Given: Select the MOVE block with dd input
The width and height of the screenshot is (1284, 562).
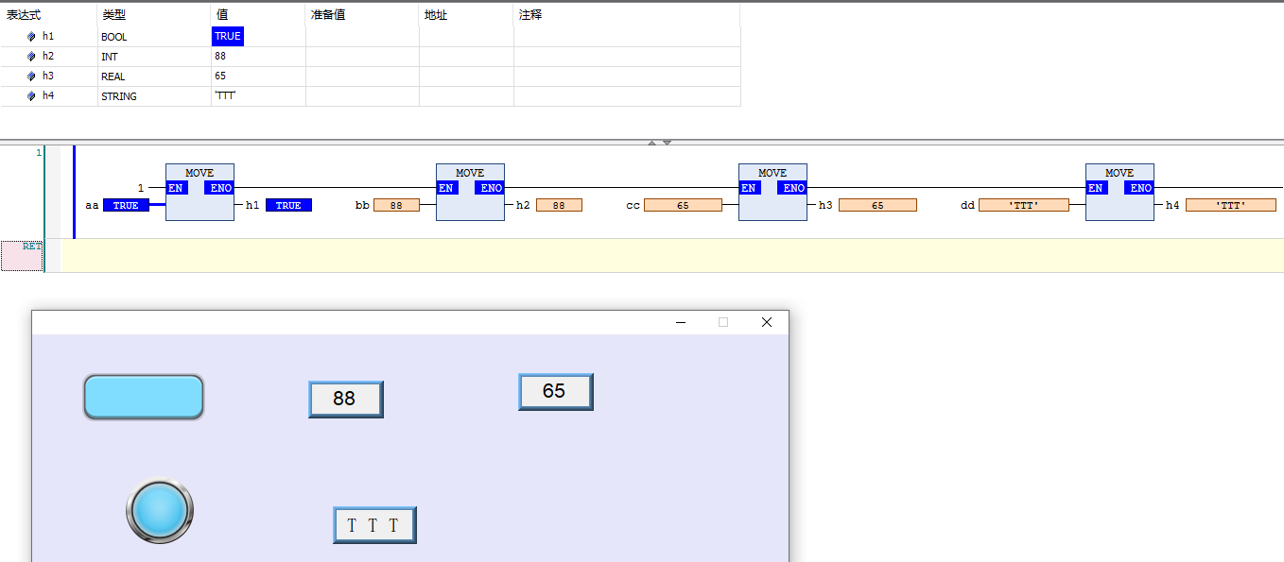Looking at the screenshot, I should point(1119,192).
